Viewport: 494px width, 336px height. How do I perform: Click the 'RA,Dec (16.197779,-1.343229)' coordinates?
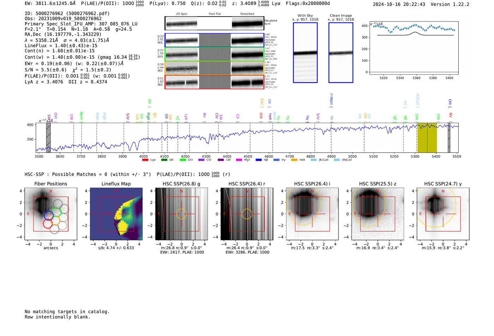coord(63,34)
